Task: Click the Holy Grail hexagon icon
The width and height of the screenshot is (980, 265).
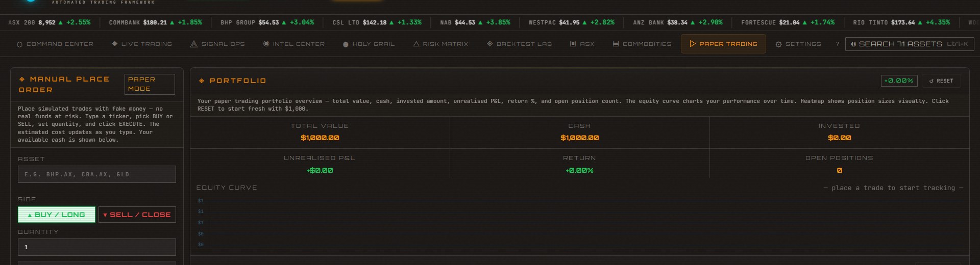Action: coord(346,44)
